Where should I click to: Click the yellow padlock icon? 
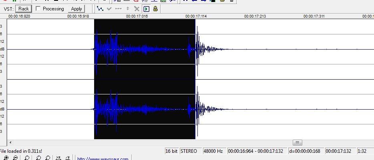155,9
